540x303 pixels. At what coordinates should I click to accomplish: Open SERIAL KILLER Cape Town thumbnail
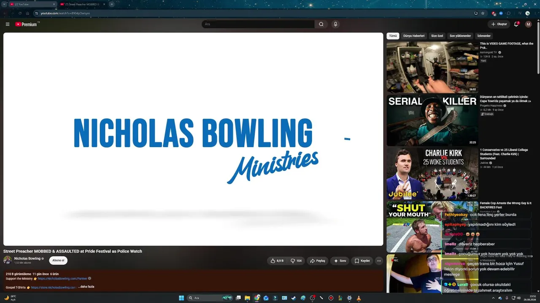(x=432, y=120)
